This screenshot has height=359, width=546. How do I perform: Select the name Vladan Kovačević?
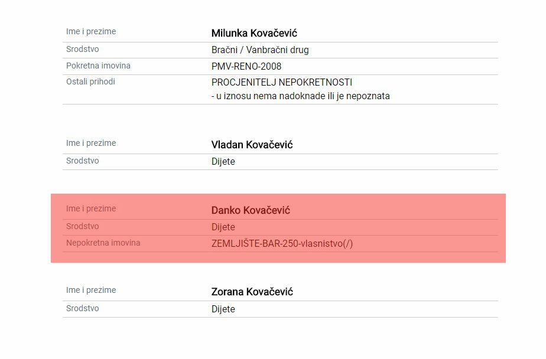coord(252,145)
